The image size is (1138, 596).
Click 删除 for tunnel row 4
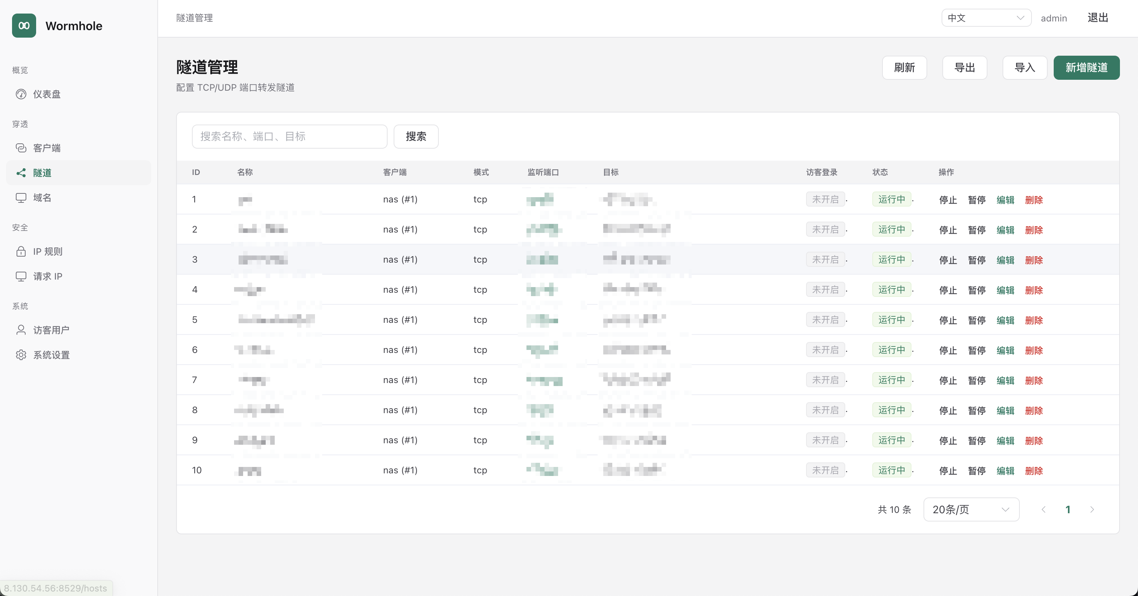pyautogui.click(x=1034, y=290)
